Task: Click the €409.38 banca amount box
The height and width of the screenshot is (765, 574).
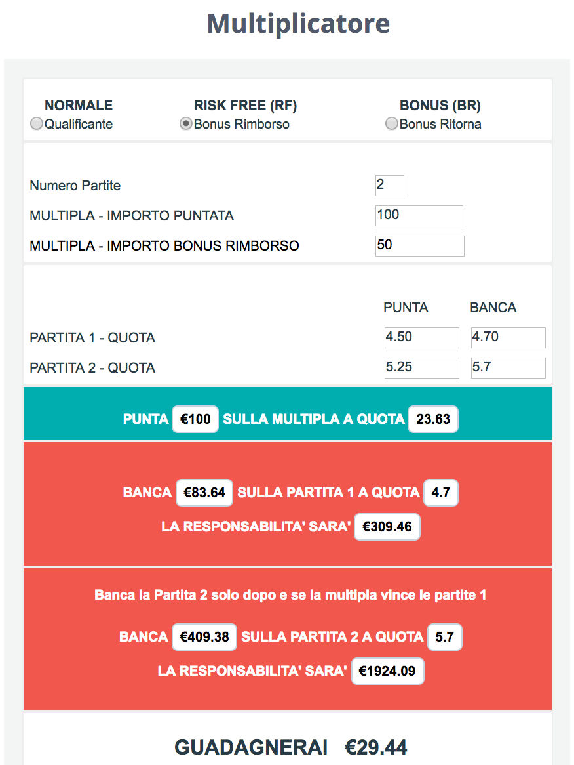Action: click(x=204, y=637)
